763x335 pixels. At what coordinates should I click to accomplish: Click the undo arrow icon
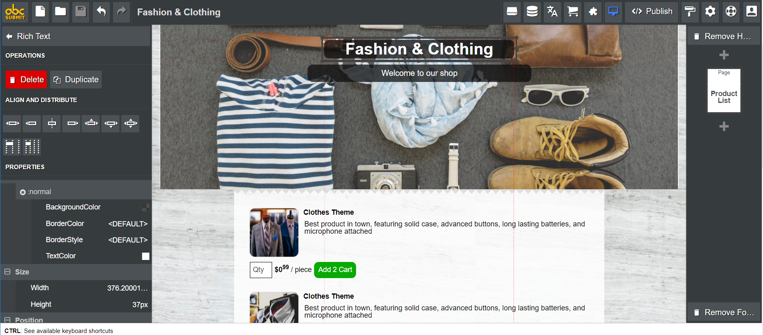click(x=101, y=12)
